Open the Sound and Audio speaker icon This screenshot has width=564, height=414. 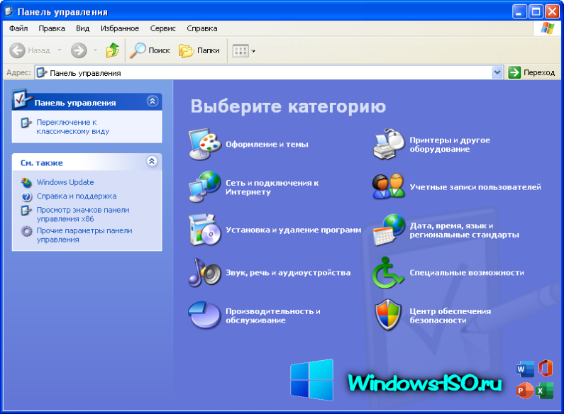click(204, 272)
